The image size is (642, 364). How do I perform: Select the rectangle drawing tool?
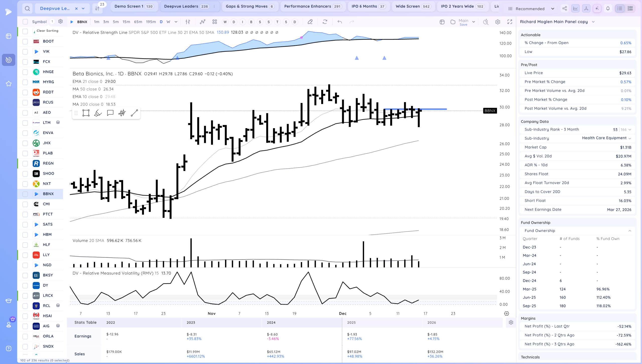[86, 113]
